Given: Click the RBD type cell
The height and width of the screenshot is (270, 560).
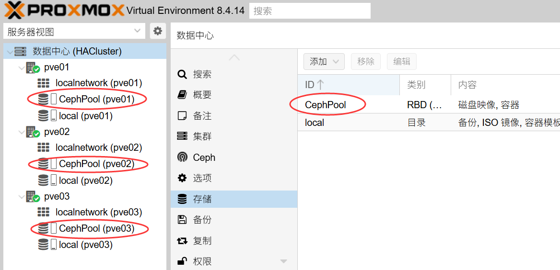Looking at the screenshot, I should [425, 105].
